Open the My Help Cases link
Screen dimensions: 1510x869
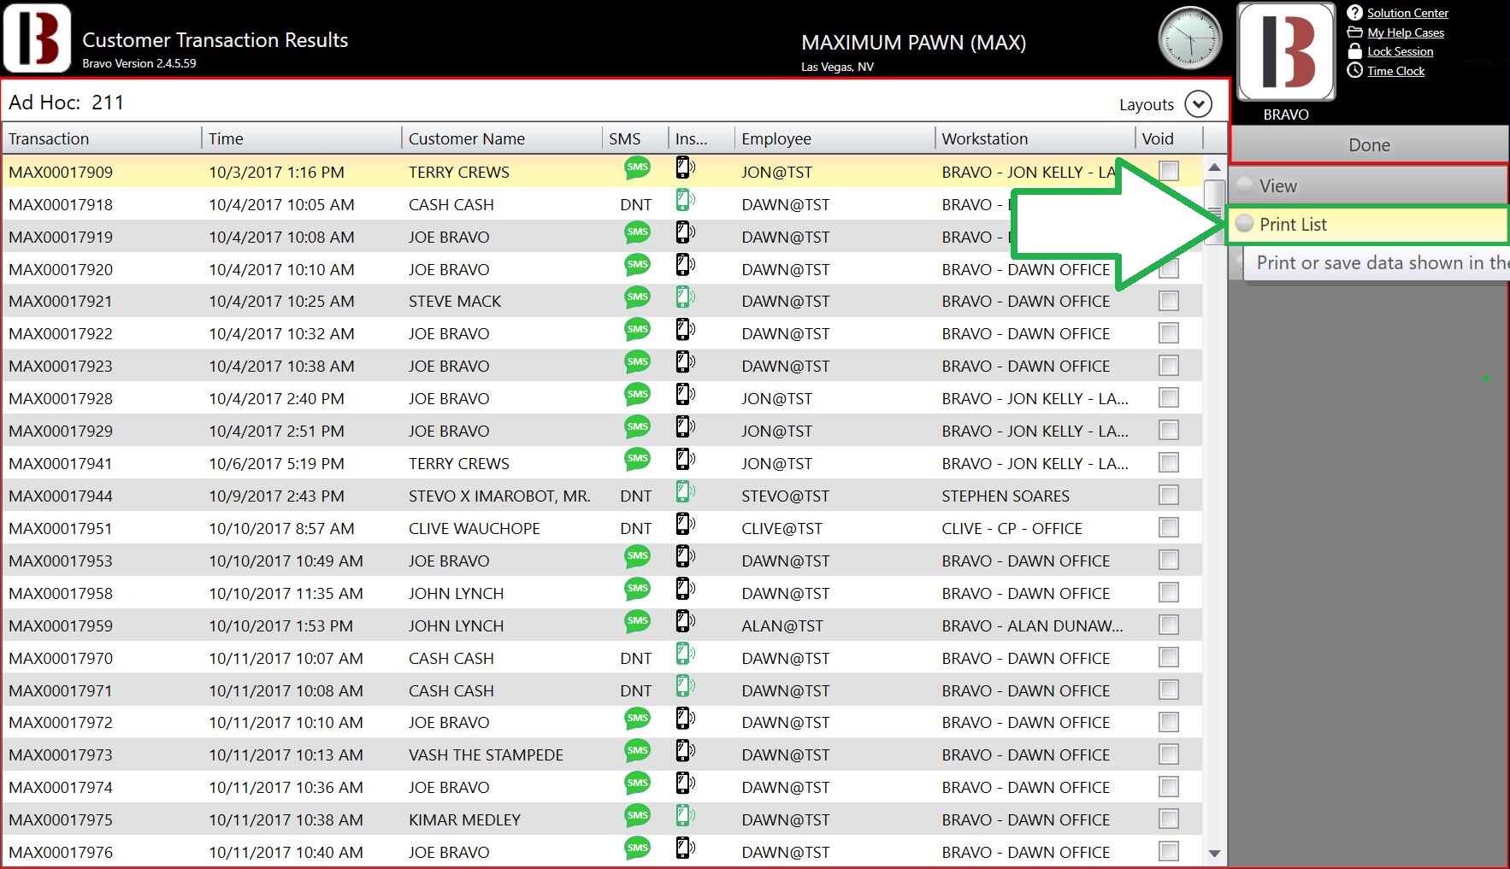pyautogui.click(x=1406, y=32)
